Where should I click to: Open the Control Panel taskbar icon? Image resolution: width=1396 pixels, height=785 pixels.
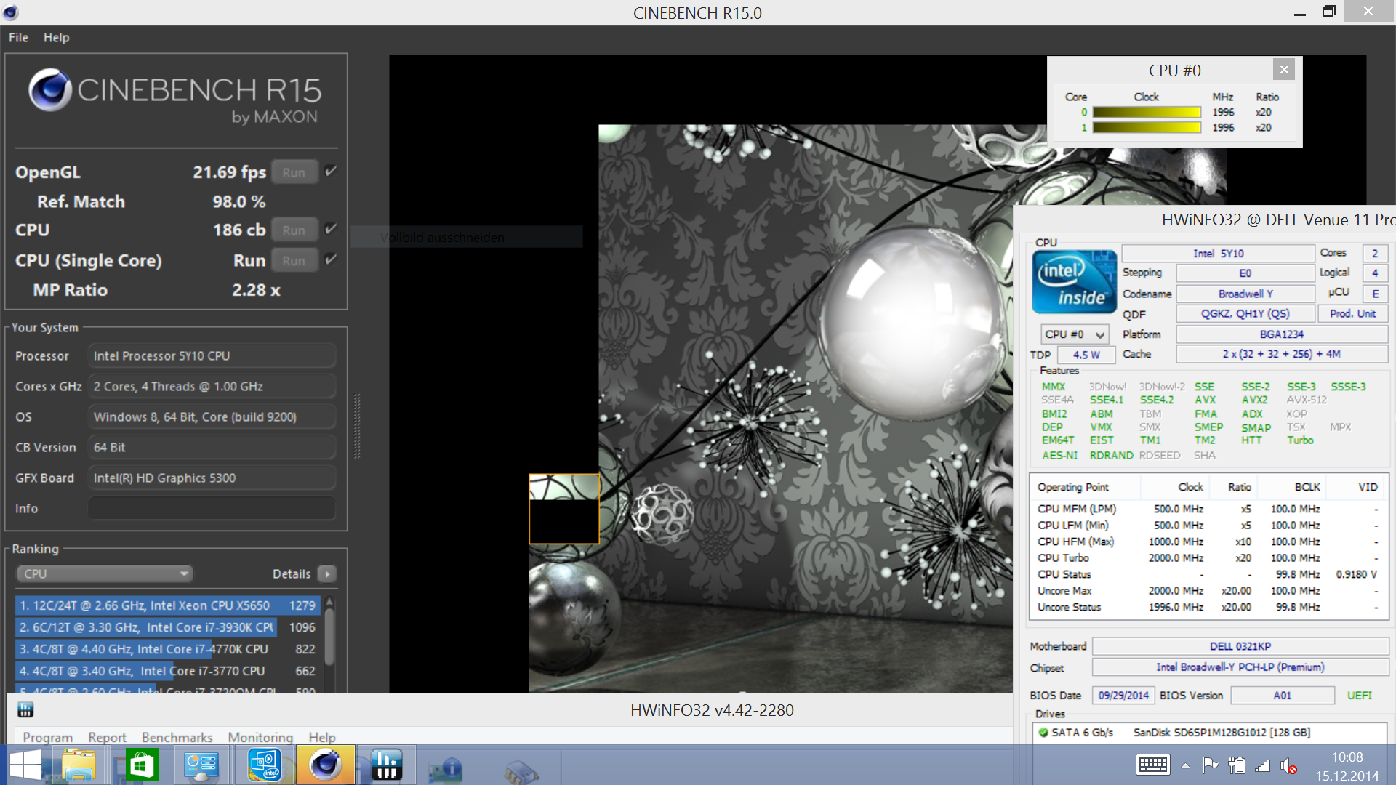201,765
